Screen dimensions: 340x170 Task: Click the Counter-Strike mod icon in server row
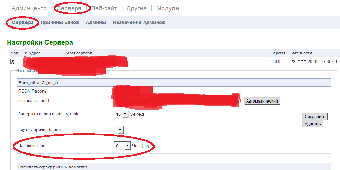point(13,62)
